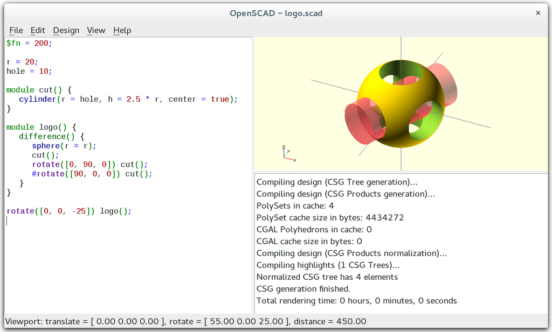The height and width of the screenshot is (332, 552).
Task: Click the 'rotate([0, 0, -25]) logo();' line
Action: pyautogui.click(x=69, y=211)
